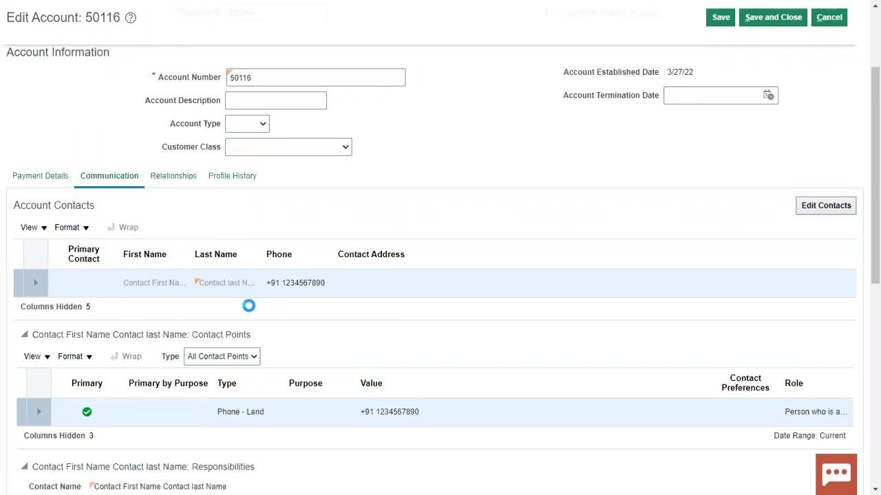Click the +91 1234567890 phone cell in contacts
This screenshot has height=495, width=881.
point(295,283)
